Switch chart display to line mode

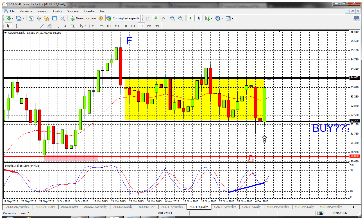pyautogui.click(x=163, y=18)
